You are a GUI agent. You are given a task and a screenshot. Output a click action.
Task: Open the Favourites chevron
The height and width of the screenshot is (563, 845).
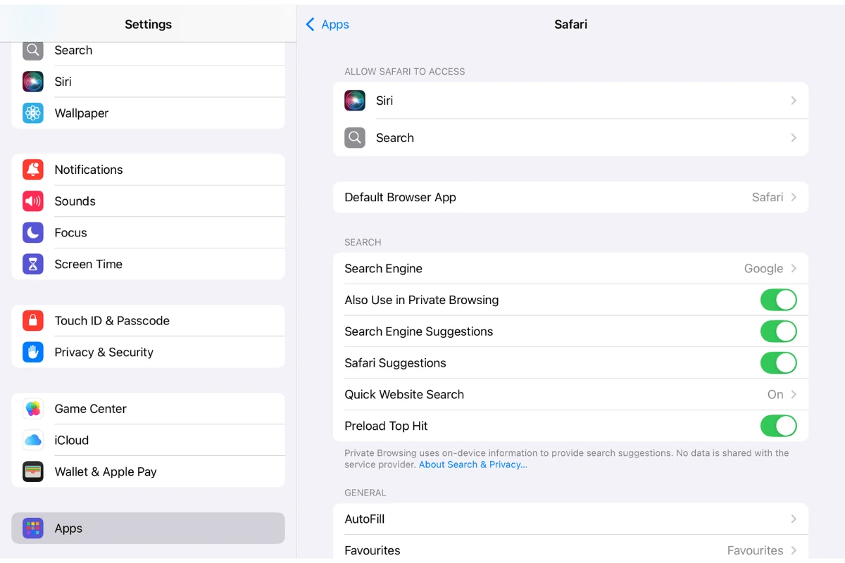pos(794,550)
